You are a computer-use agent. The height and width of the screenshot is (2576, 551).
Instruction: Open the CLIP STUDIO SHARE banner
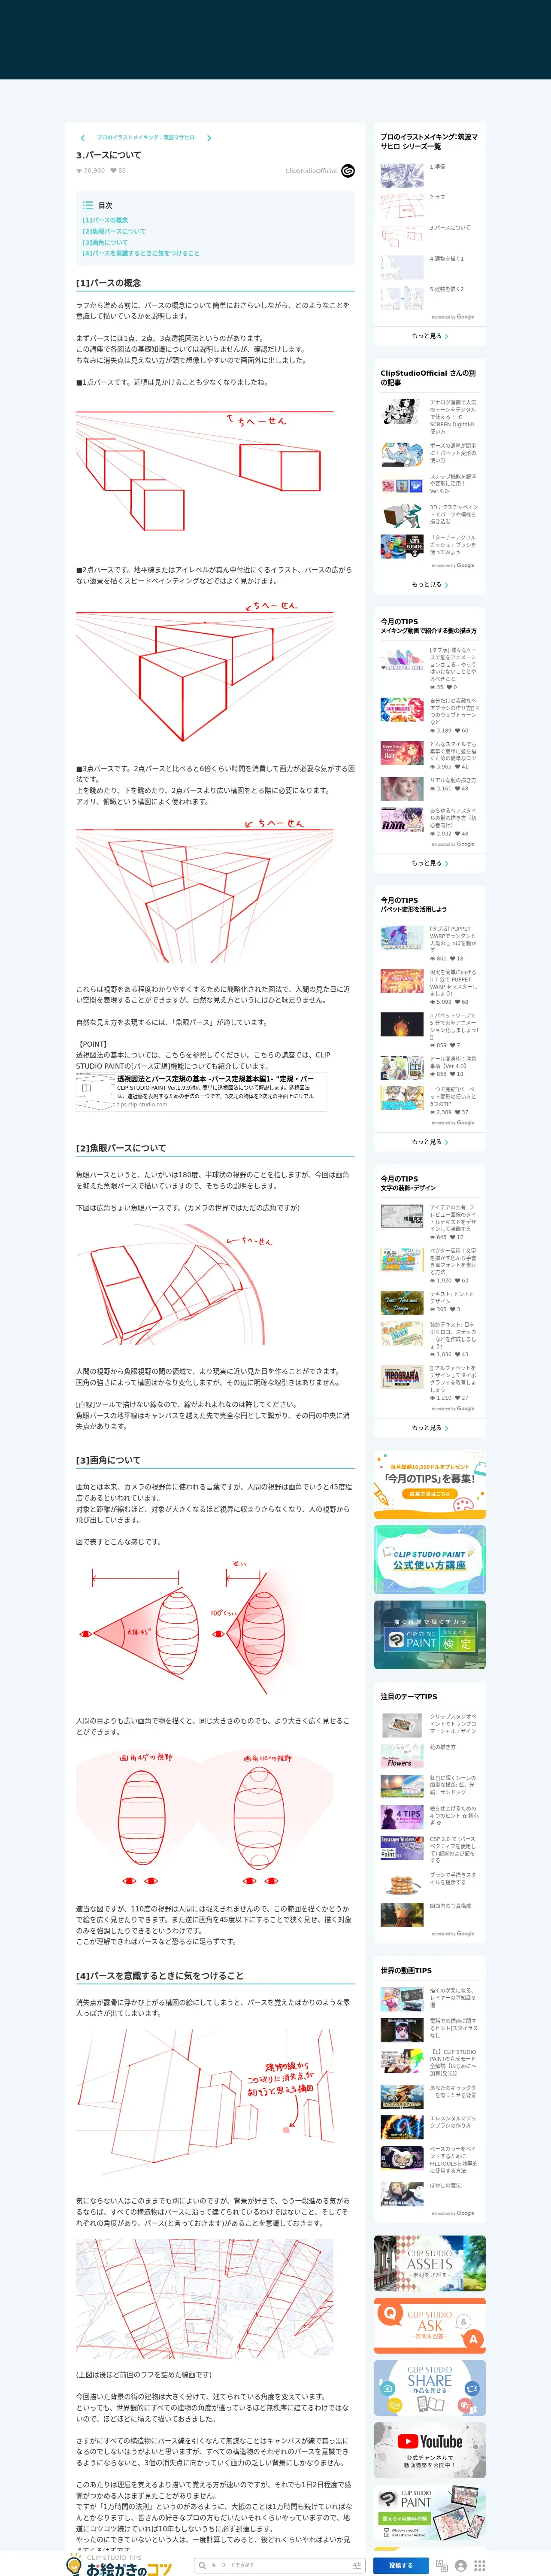[430, 2388]
